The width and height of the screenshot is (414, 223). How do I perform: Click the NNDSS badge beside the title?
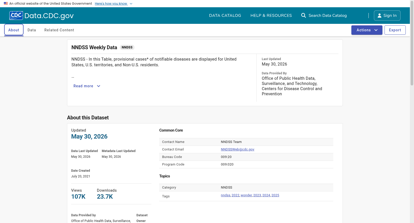127,47
